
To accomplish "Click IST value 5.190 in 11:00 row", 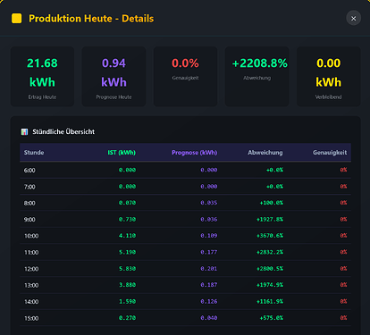I will [127, 252].
